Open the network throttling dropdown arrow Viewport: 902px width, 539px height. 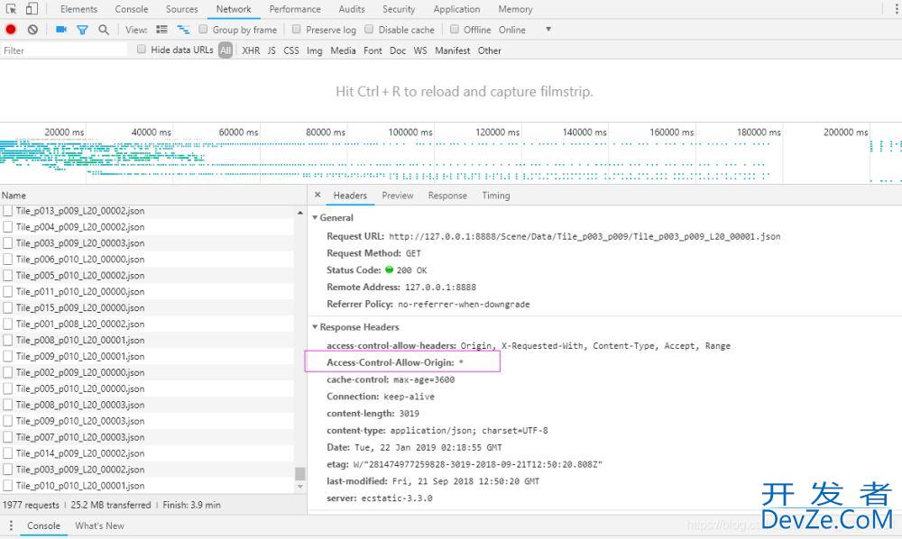pyautogui.click(x=548, y=30)
